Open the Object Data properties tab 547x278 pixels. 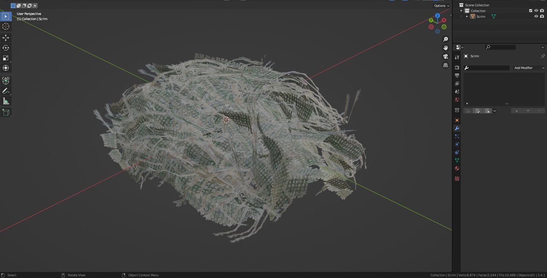pyautogui.click(x=457, y=160)
